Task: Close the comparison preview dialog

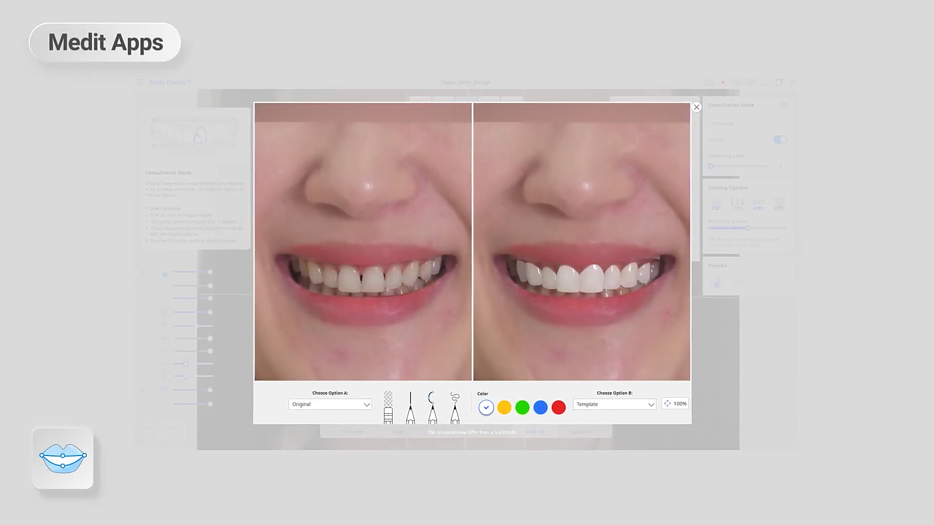Action: [x=697, y=107]
